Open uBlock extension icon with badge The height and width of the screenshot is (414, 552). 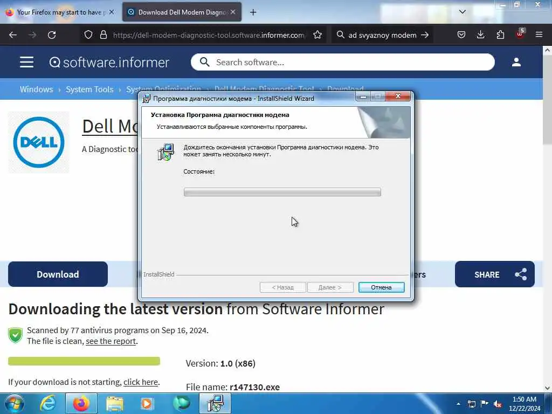pos(520,34)
